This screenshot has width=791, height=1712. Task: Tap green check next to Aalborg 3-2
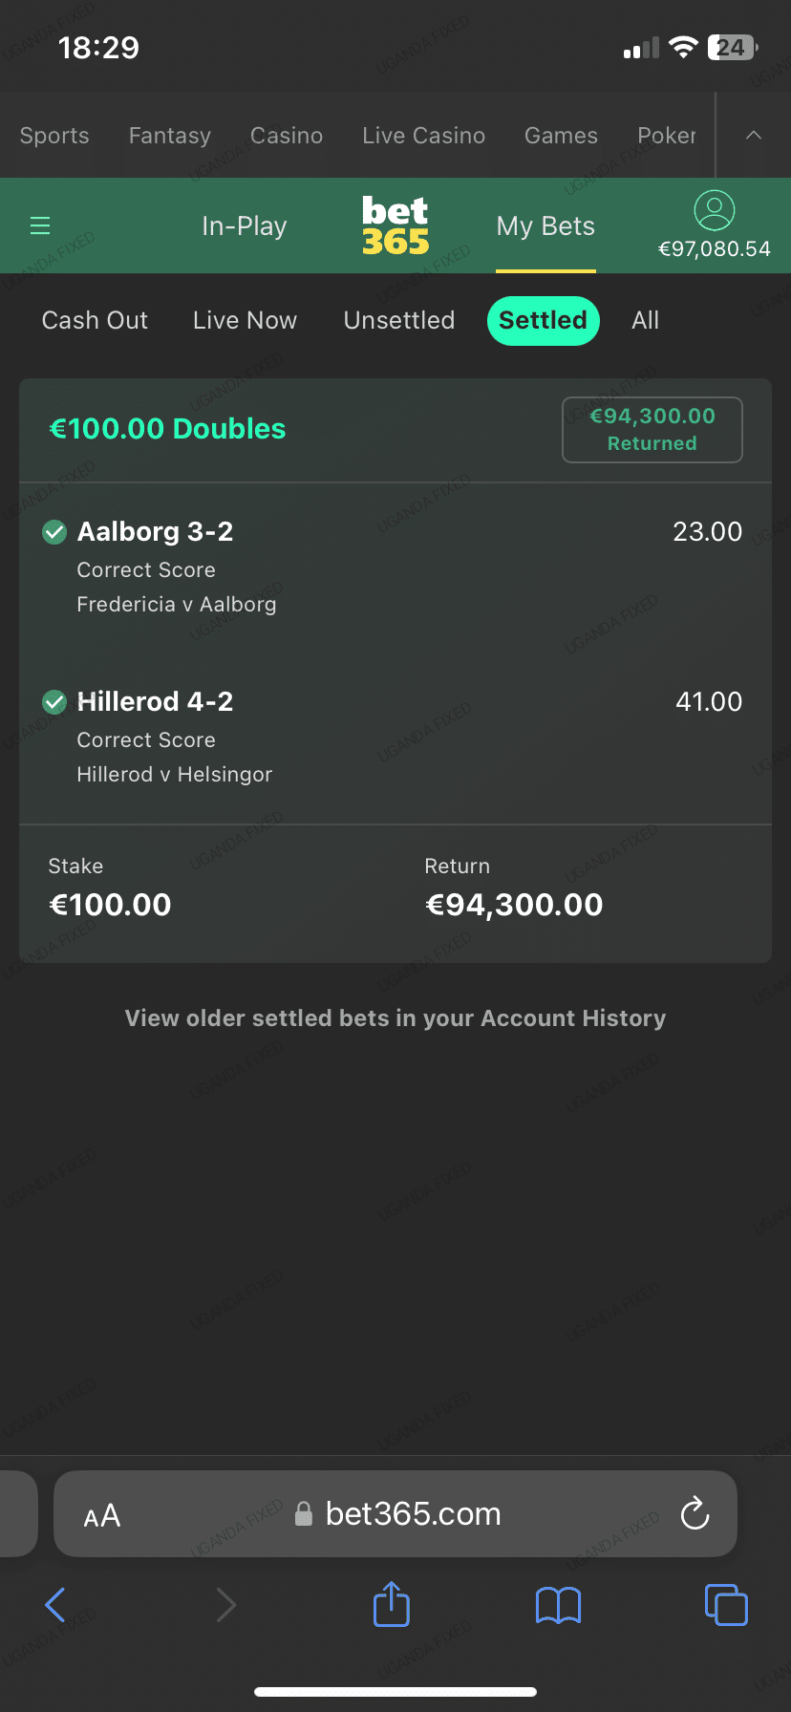click(54, 532)
